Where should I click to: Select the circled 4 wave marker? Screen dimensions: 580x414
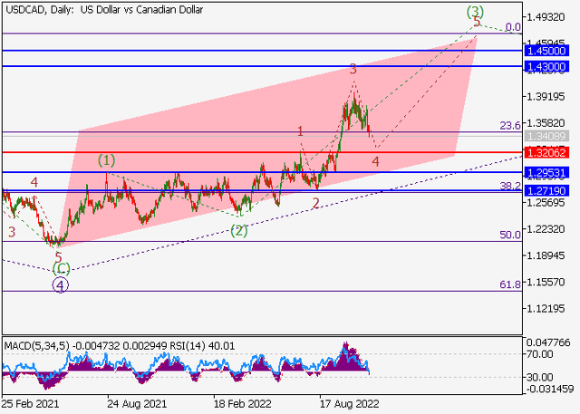pyautogui.click(x=61, y=284)
